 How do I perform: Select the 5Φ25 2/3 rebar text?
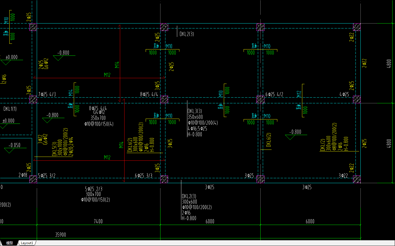(94, 189)
